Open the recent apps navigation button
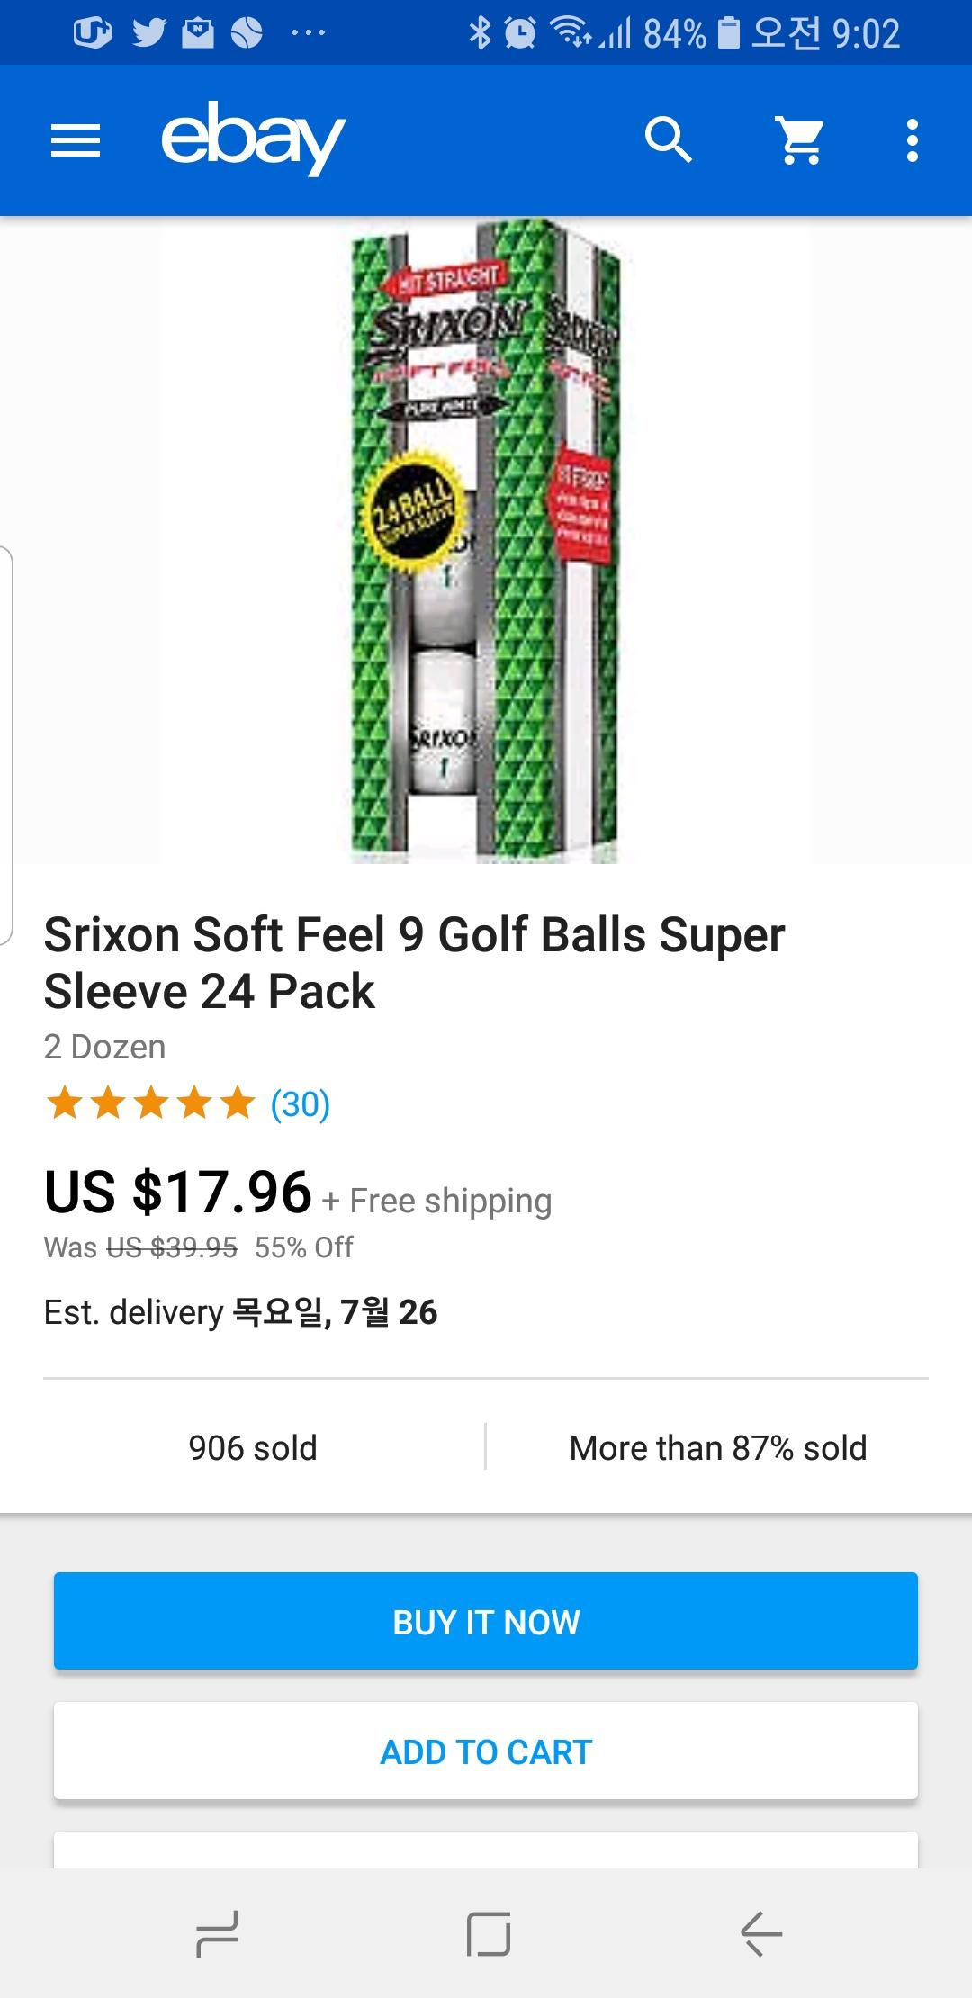The height and width of the screenshot is (1998, 972). (x=217, y=1933)
